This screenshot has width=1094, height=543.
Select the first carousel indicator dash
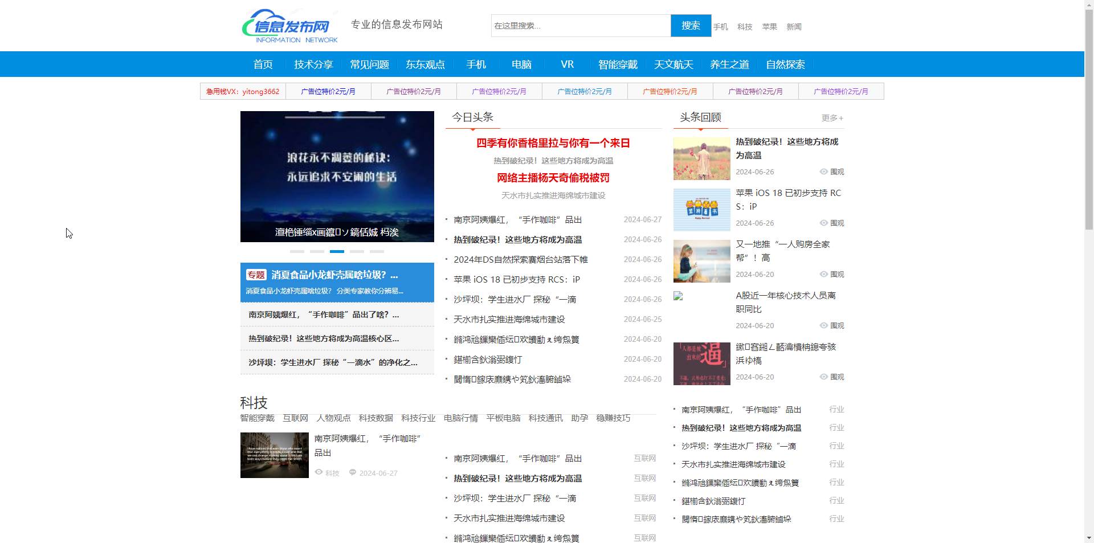click(x=297, y=251)
